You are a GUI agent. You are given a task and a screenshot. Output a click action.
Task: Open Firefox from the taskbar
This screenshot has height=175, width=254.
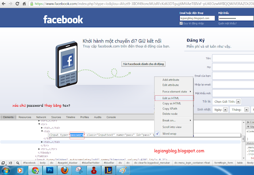coord(64,171)
